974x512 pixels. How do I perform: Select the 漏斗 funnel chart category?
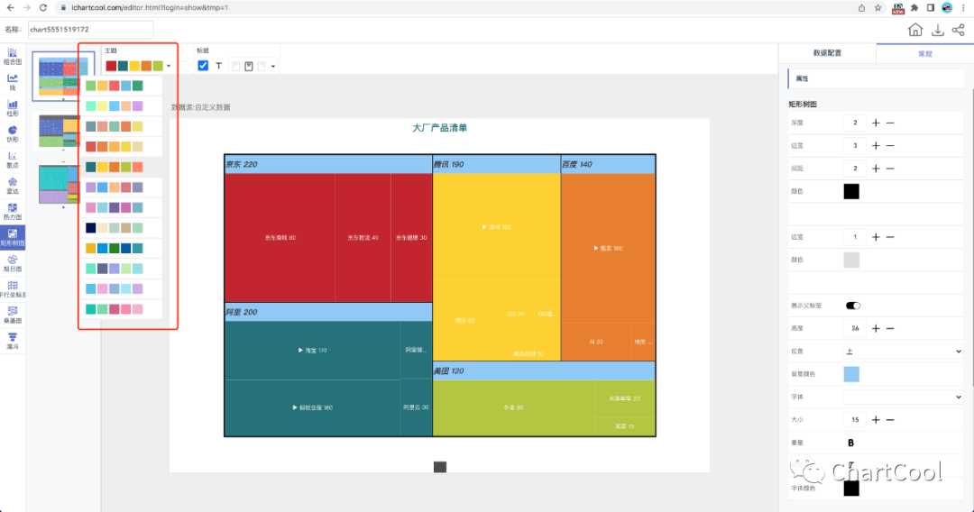[x=13, y=342]
